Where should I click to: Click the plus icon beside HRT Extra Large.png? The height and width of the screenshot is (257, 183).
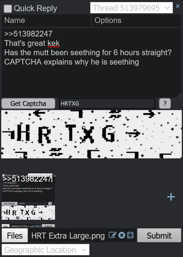[130, 235]
